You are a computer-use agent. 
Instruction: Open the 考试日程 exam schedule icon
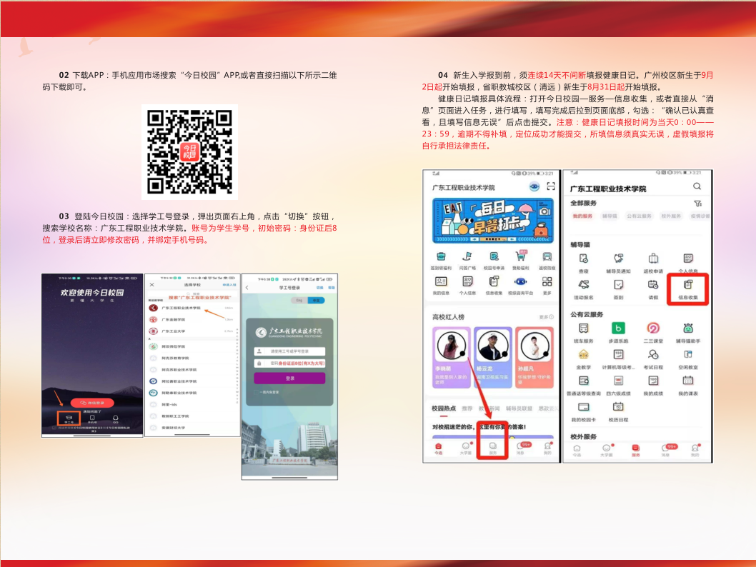click(x=652, y=357)
